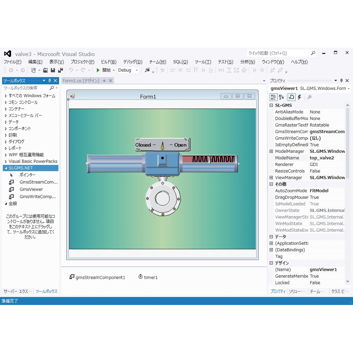The image size is (353, 353).
Task: Switch to the サーバー エクス… tab
Action: [x=18, y=291]
